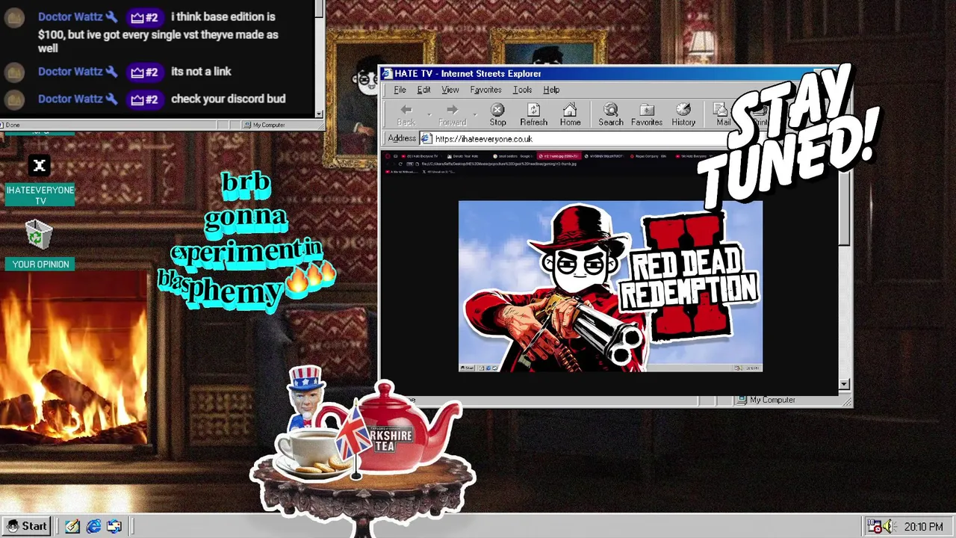
Task: Open the File menu
Action: tap(400, 90)
